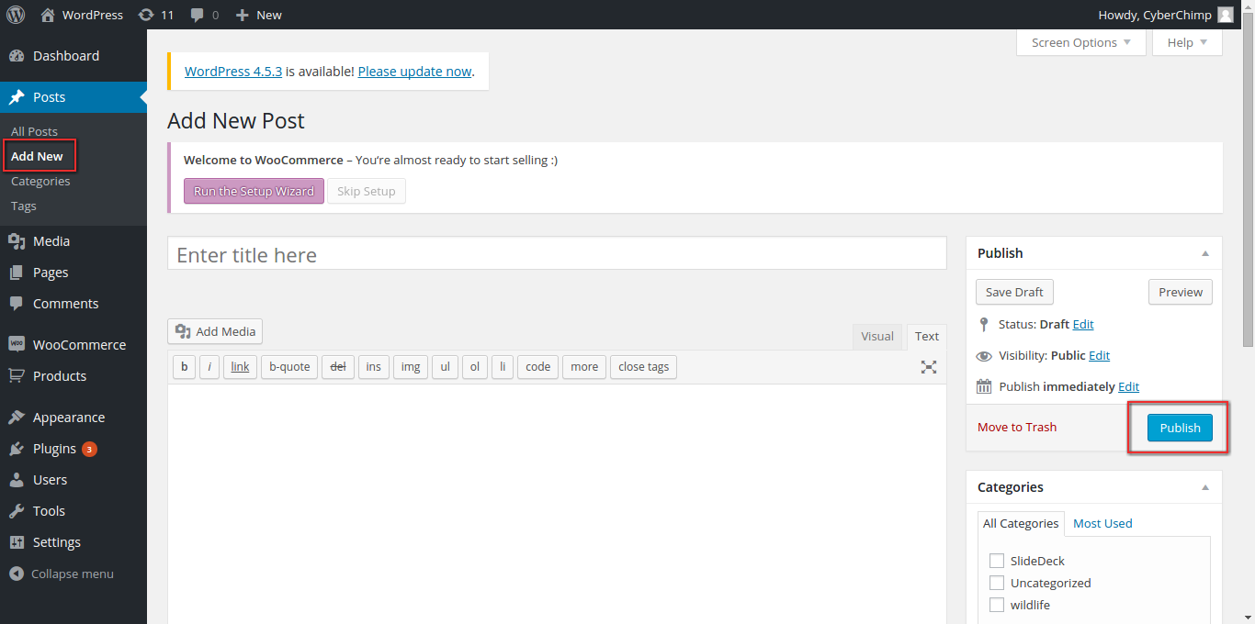Visit the WordPress site home
The width and height of the screenshot is (1255, 624).
(x=82, y=15)
